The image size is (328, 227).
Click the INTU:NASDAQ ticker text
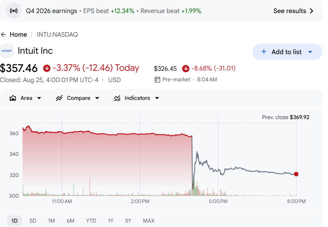(57, 35)
